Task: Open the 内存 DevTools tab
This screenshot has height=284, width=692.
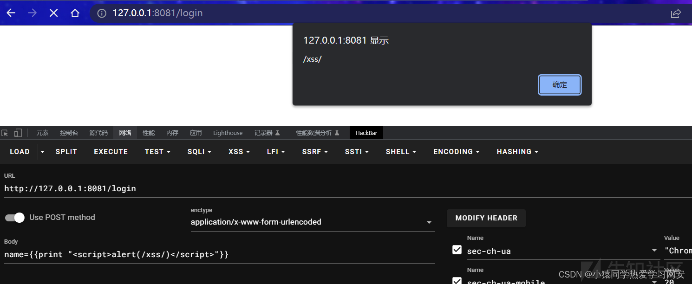Action: (172, 133)
